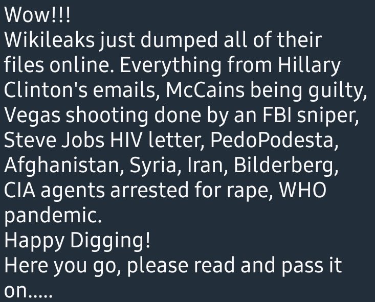Click the word "Wow!!!" at the top

(37, 15)
